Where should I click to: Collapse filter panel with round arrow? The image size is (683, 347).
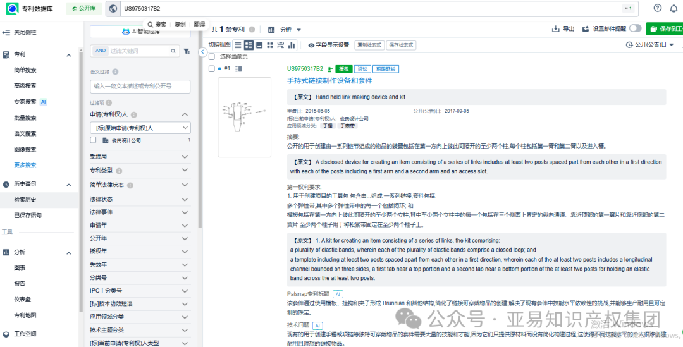tap(202, 52)
